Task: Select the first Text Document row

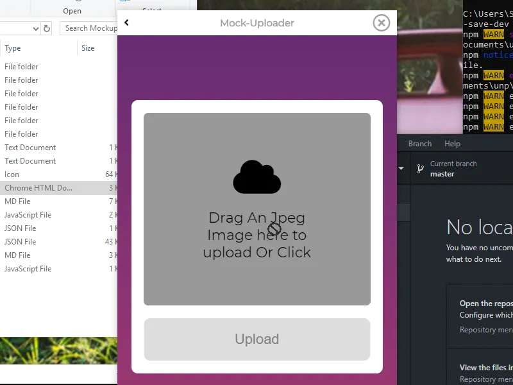Action: pyautogui.click(x=58, y=148)
